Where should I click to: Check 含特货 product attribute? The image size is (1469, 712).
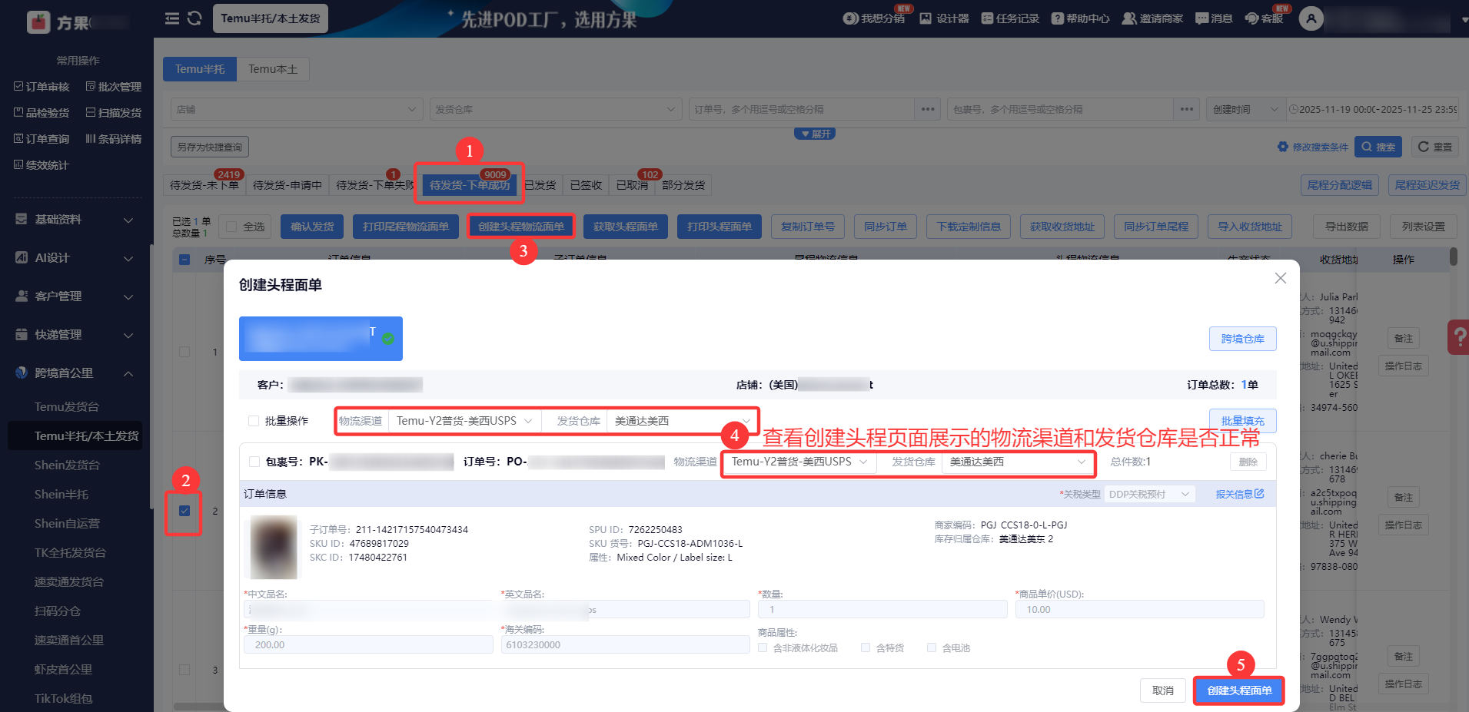(x=866, y=647)
